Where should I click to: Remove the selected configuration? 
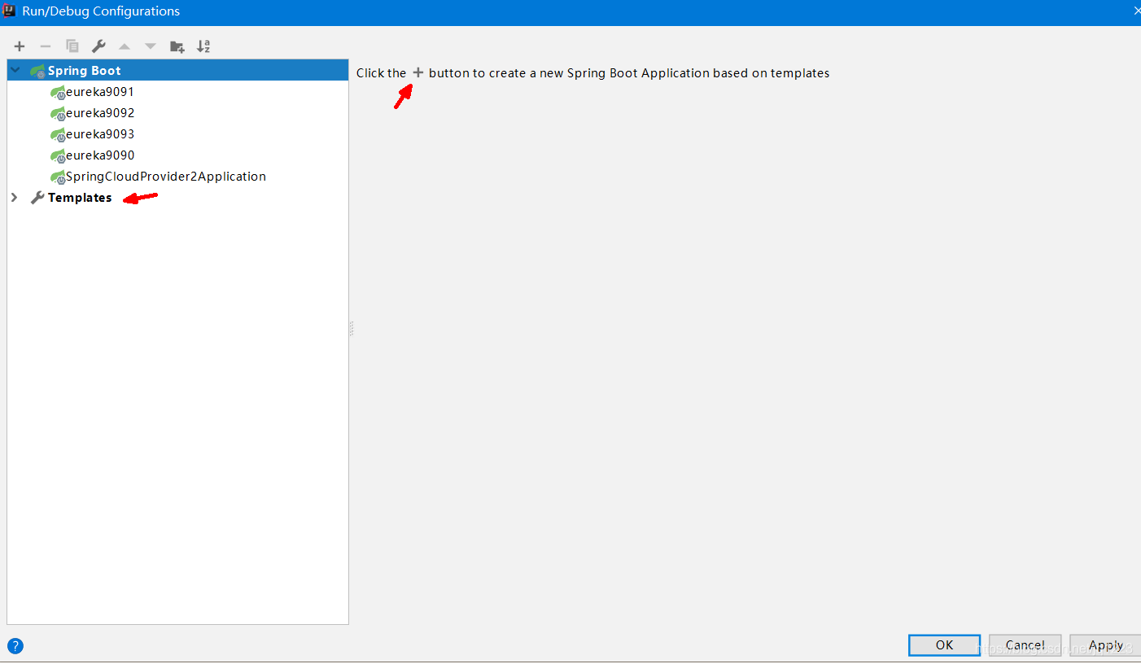pos(46,46)
